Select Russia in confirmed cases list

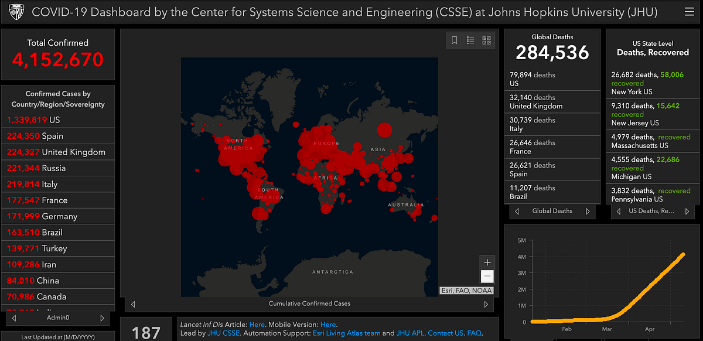coord(57,168)
